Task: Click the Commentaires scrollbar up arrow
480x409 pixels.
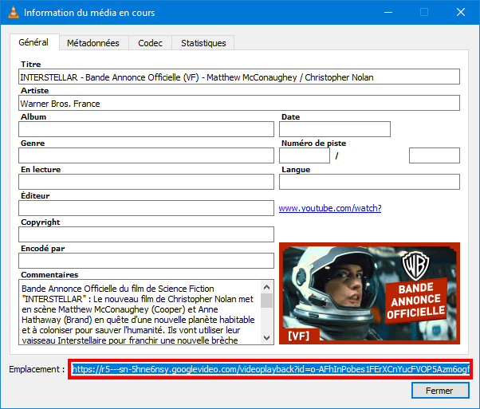Action: click(266, 287)
